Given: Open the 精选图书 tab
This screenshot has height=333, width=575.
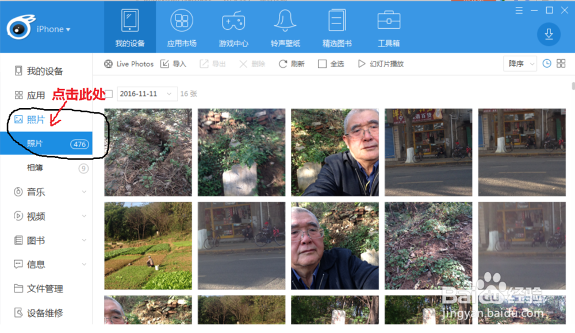Looking at the screenshot, I should tap(336, 27).
